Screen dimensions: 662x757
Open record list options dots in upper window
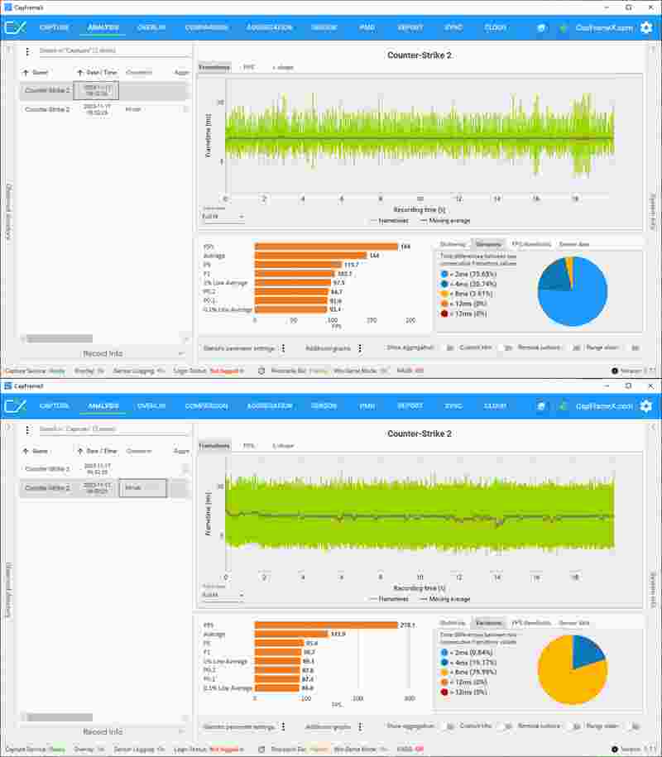(27, 51)
